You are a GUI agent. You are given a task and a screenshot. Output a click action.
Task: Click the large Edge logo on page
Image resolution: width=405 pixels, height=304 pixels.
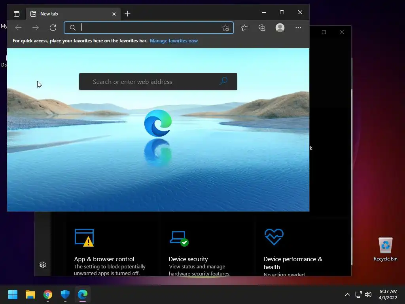(158, 123)
